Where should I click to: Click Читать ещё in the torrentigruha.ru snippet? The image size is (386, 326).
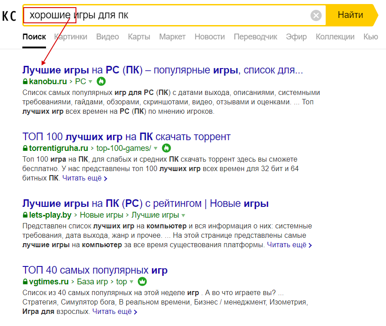(x=85, y=178)
